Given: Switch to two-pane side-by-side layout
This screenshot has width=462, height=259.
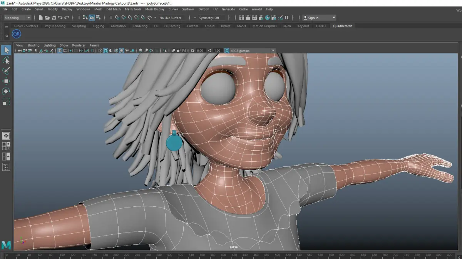Looking at the screenshot, I should tap(6, 156).
